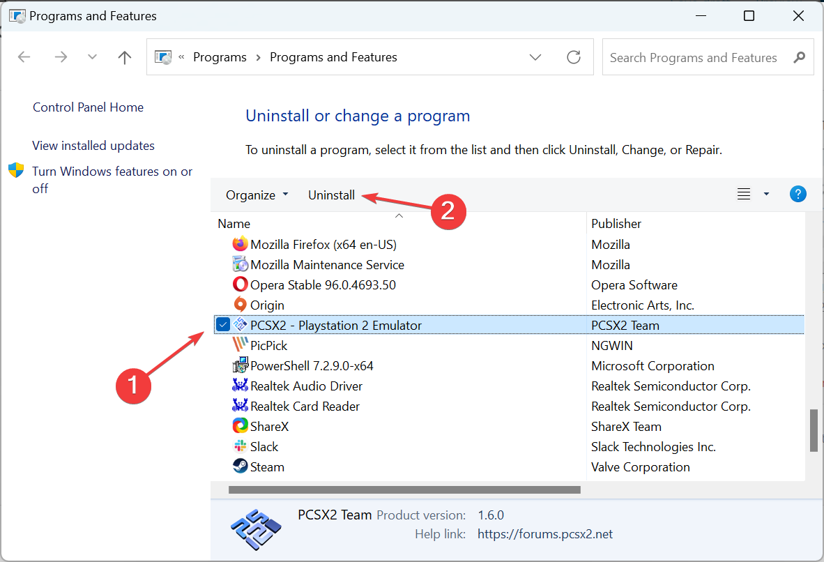Go forward with the right arrow
The height and width of the screenshot is (562, 824).
61,56
